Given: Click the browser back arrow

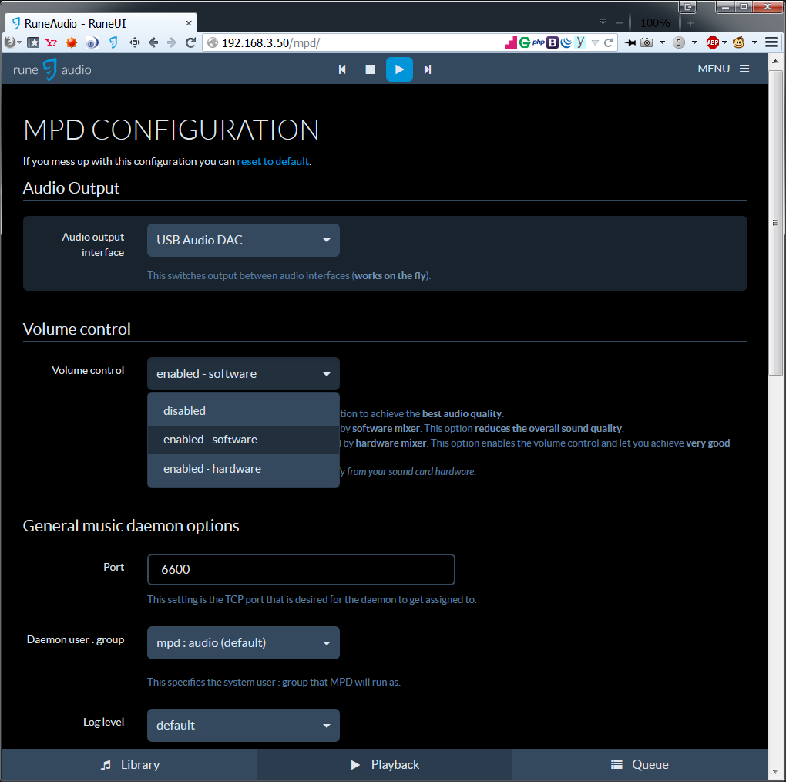Looking at the screenshot, I should tap(153, 42).
